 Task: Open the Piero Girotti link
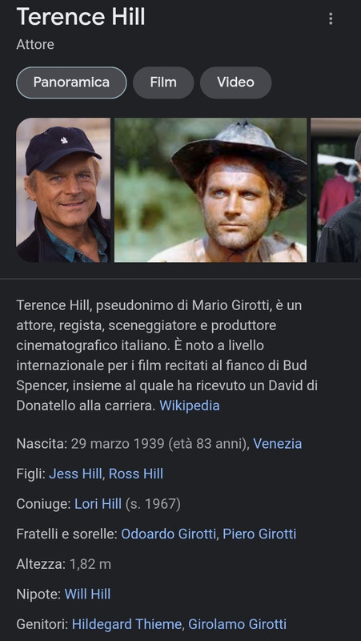(259, 534)
